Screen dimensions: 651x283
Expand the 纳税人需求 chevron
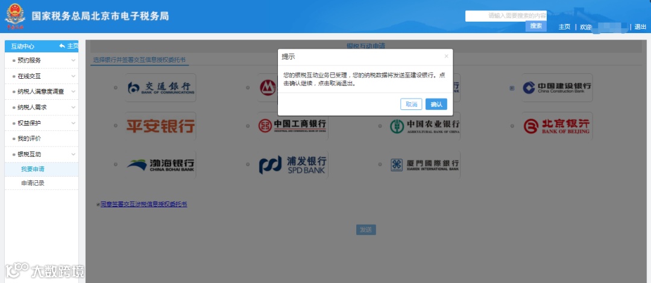tap(73, 107)
